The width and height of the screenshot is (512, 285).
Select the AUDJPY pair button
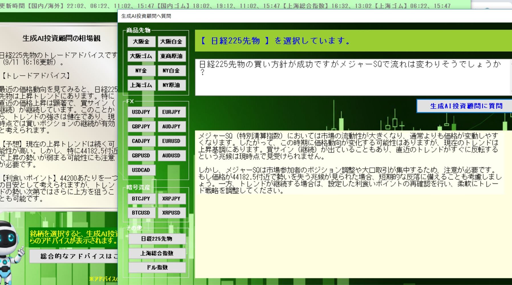click(172, 127)
